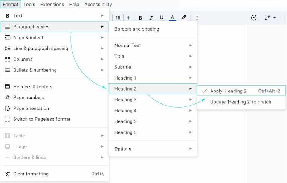Image resolution: width=287 pixels, height=183 pixels.
Task: Click the Line & paragraph spacing icon
Action: (x=8, y=48)
